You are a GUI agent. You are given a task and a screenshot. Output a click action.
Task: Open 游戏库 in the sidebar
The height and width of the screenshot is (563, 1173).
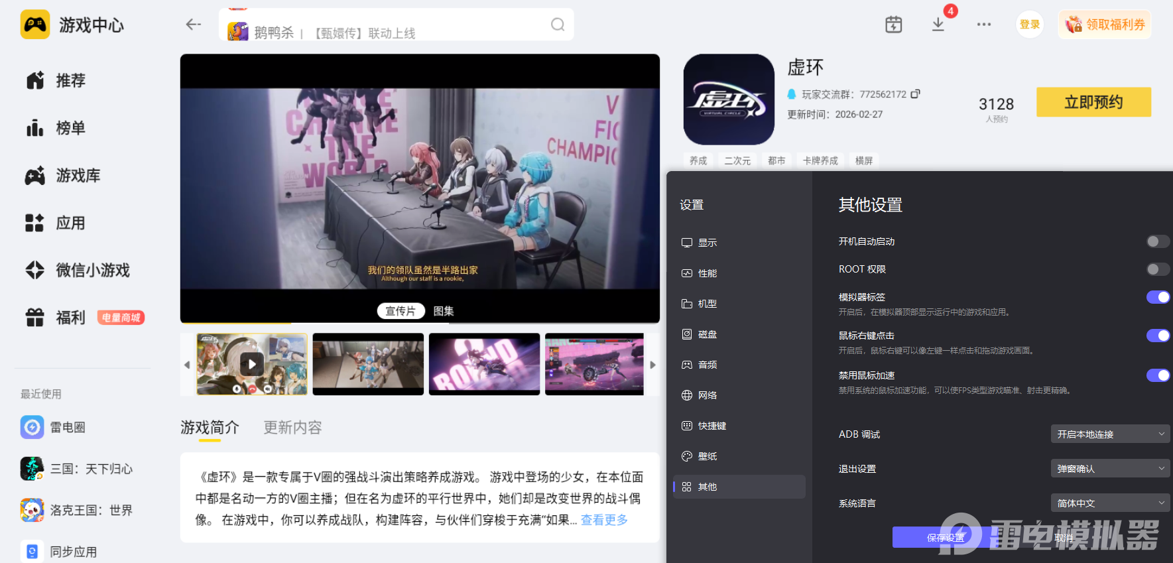click(78, 176)
